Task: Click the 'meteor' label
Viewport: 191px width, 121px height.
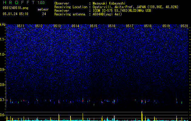Action: (x=43, y=9)
